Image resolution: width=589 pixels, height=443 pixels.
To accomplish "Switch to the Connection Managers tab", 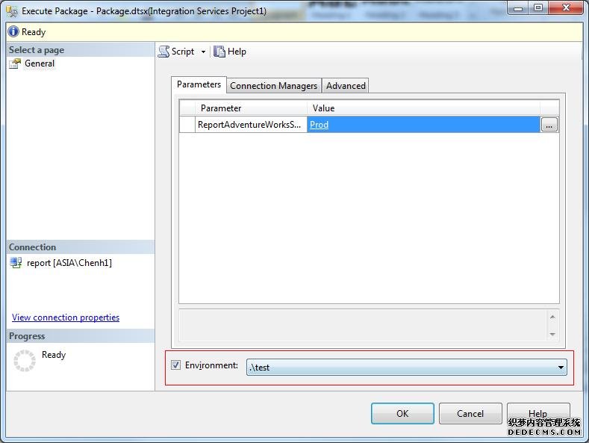I will click(273, 86).
